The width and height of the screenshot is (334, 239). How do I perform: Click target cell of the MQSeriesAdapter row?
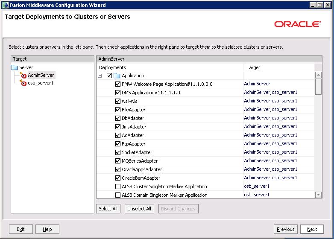279,160
